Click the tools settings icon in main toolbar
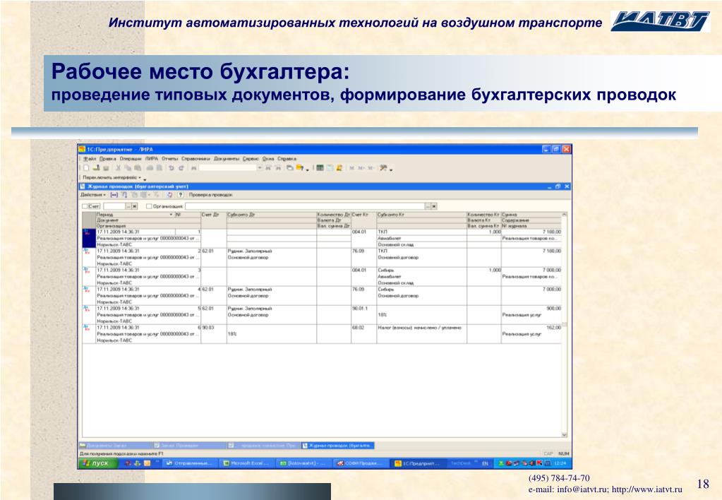 pyautogui.click(x=383, y=168)
